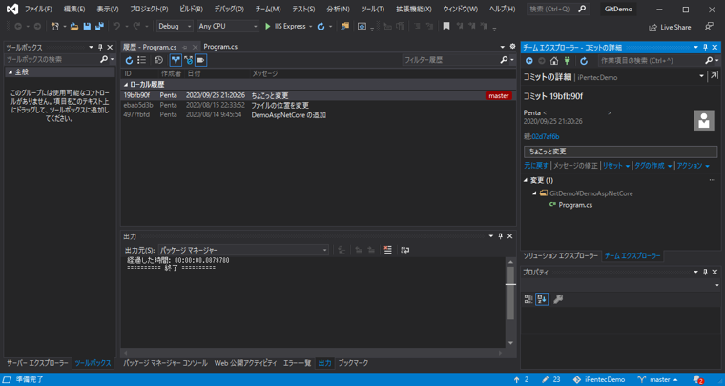Open property pages wrench icon
The image size is (725, 386).
pos(558,299)
